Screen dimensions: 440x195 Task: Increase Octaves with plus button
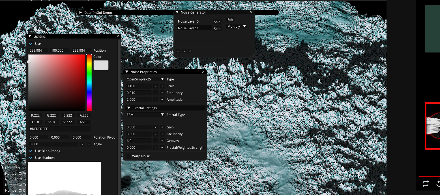click(162, 141)
